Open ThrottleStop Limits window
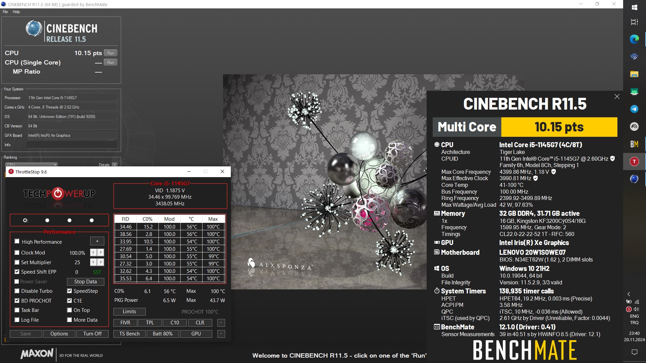The height and width of the screenshot is (363, 646). 130,312
